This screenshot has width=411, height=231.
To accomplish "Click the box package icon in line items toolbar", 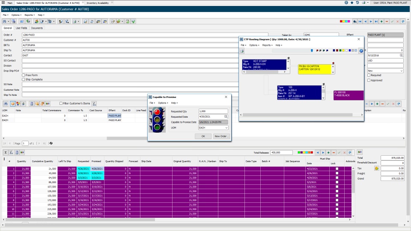I will [x=12, y=104].
